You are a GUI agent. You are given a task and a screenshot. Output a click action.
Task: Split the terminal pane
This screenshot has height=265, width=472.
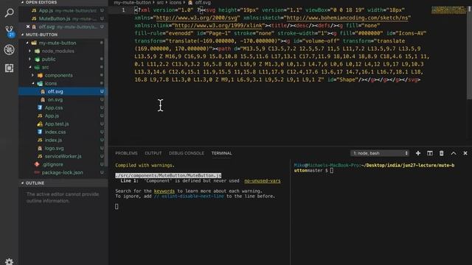[x=430, y=153]
